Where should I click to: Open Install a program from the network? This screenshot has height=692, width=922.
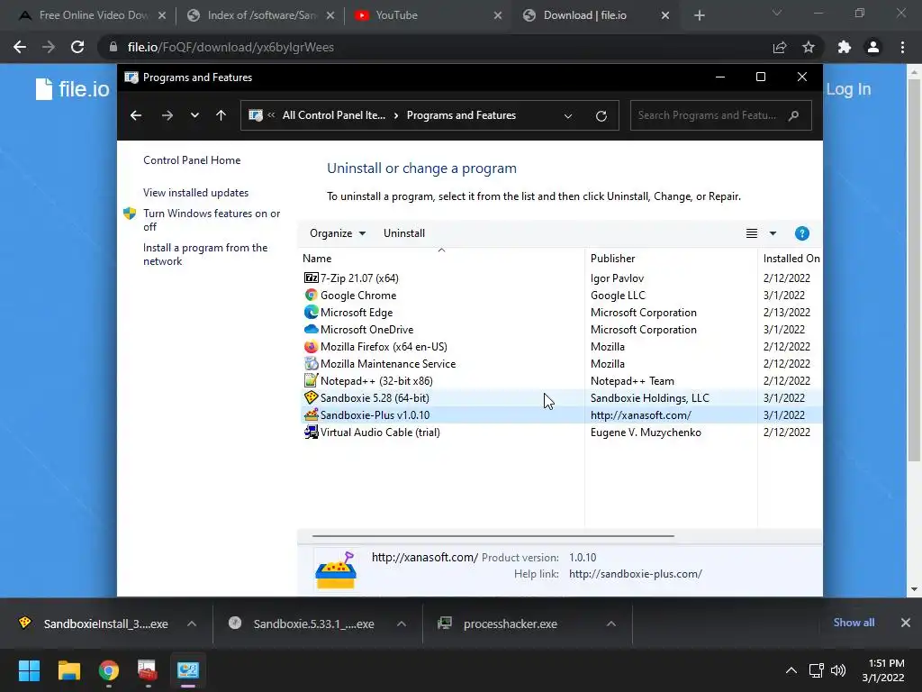pos(205,254)
